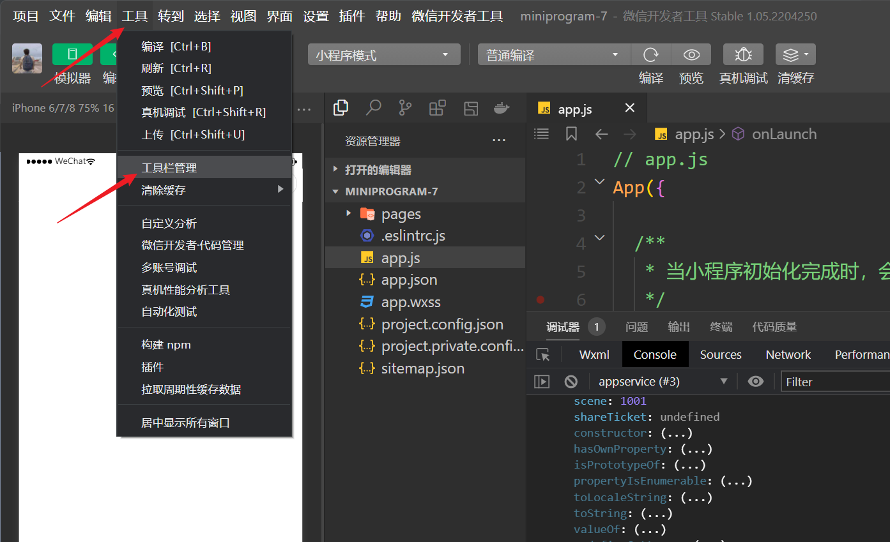The image size is (890, 542).
Task: Click the layout panel icon next to extensions
Action: pos(471,108)
